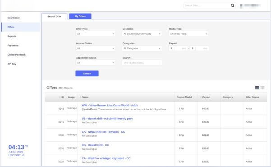Viewport: 271px width, 167px height.
Task: Open CA - Ninja knife set offer
Action: (x=103, y=132)
